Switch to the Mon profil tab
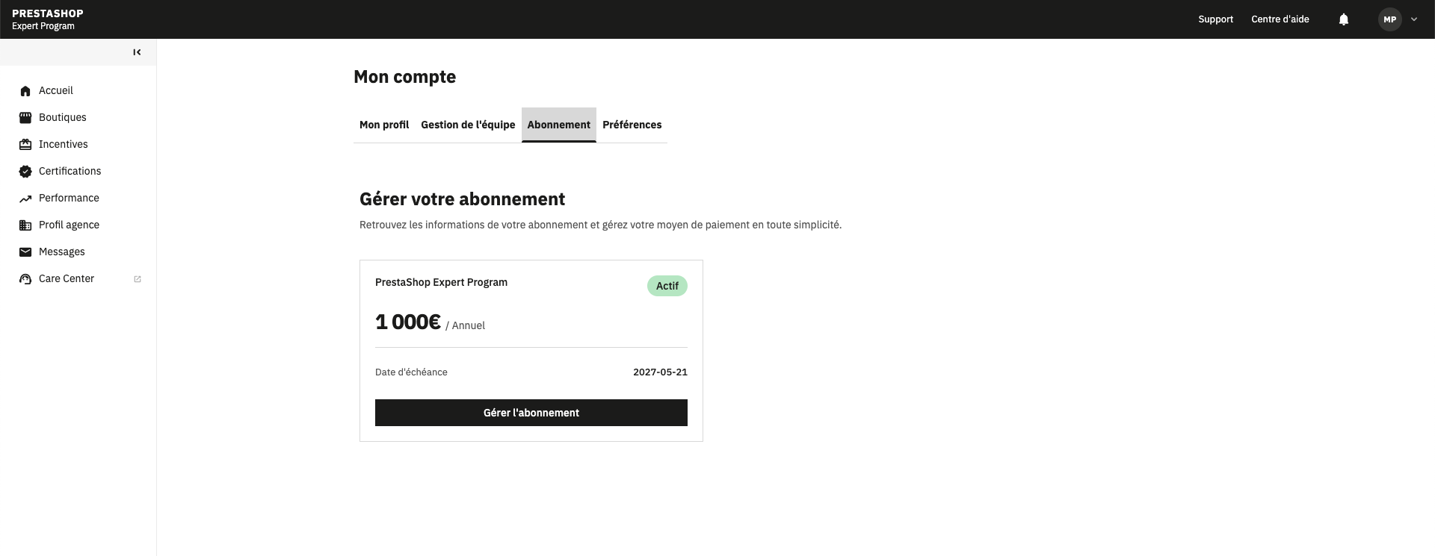 coord(384,125)
